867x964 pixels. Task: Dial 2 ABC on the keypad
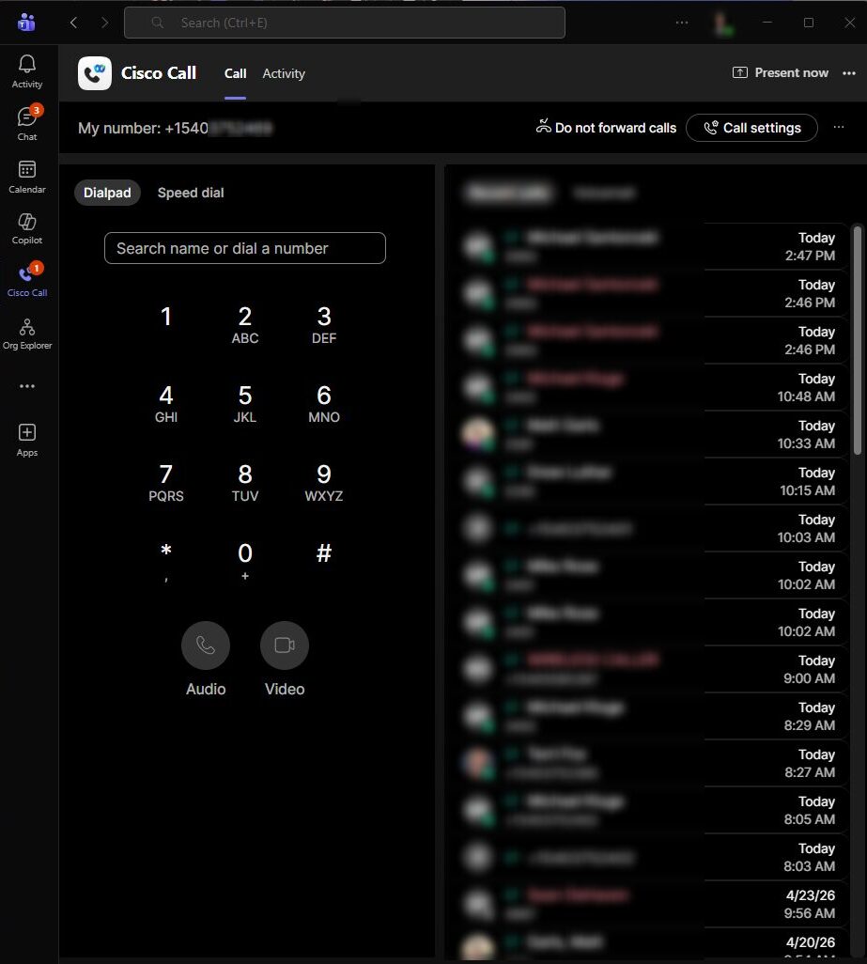tap(245, 324)
